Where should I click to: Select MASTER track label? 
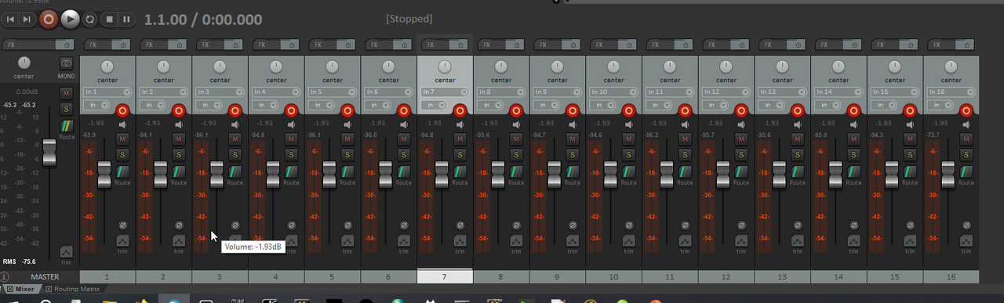44,277
